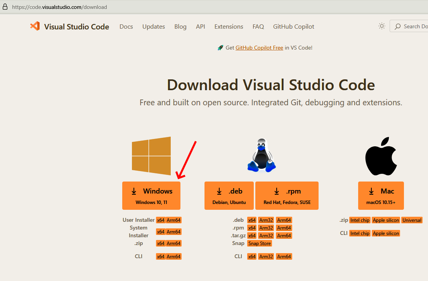The height and width of the screenshot is (281, 428).
Task: Choose the Snap Store link
Action: tap(260, 243)
